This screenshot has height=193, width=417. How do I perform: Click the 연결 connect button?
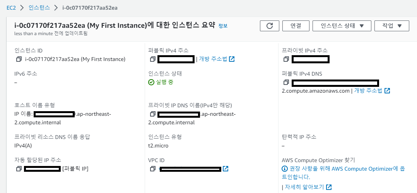pos(296,26)
